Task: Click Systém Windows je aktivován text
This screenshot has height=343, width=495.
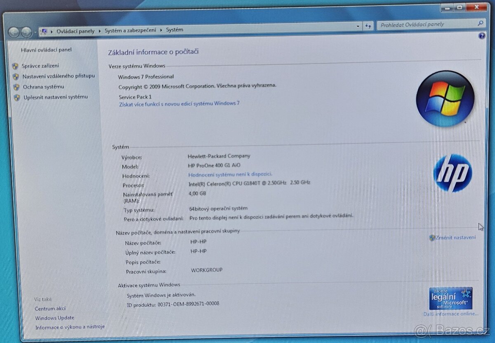Action: 161,295
